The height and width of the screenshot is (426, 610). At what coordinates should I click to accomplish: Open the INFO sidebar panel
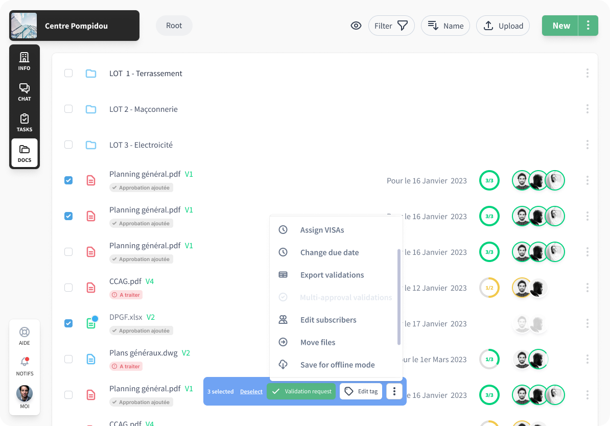click(24, 61)
